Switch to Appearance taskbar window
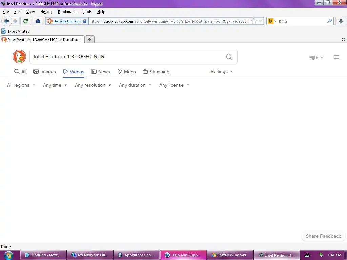Image resolution: width=347 pixels, height=260 pixels. 137,255
